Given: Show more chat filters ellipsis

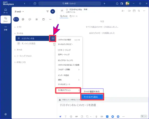Looking at the screenshot, I should point(50,19).
